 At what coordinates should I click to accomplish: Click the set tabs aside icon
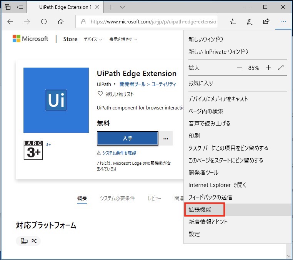[20, 7]
